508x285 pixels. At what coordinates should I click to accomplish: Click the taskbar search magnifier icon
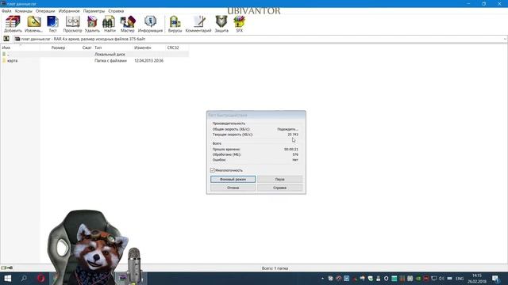pos(24,279)
